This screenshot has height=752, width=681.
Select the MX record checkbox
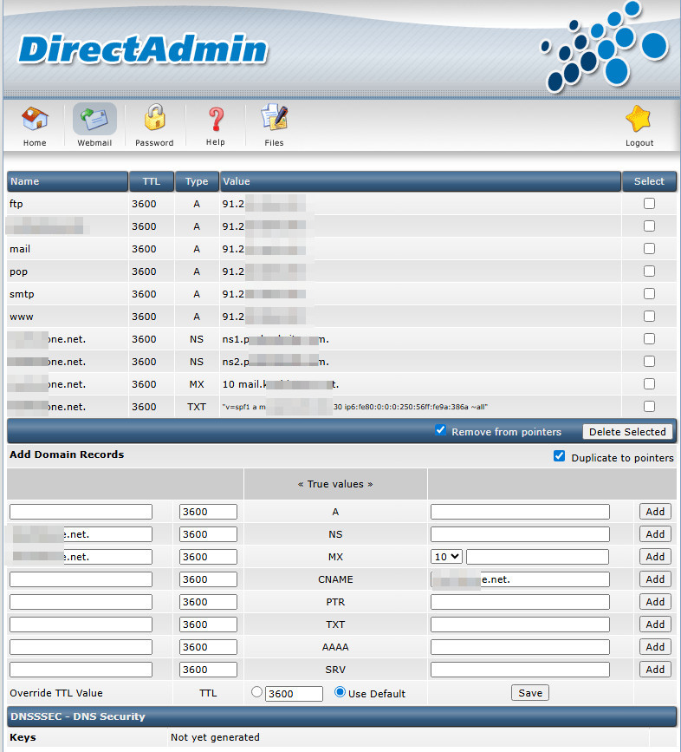649,384
